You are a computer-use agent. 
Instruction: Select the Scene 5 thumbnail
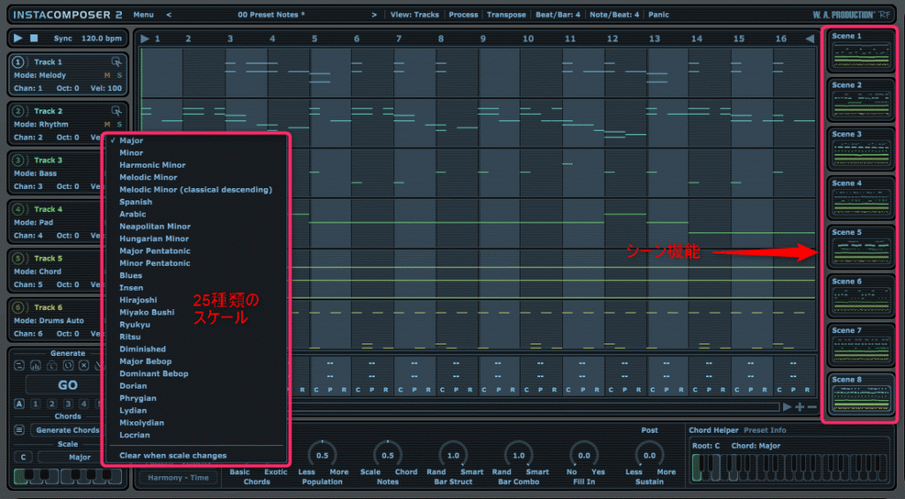(861, 247)
